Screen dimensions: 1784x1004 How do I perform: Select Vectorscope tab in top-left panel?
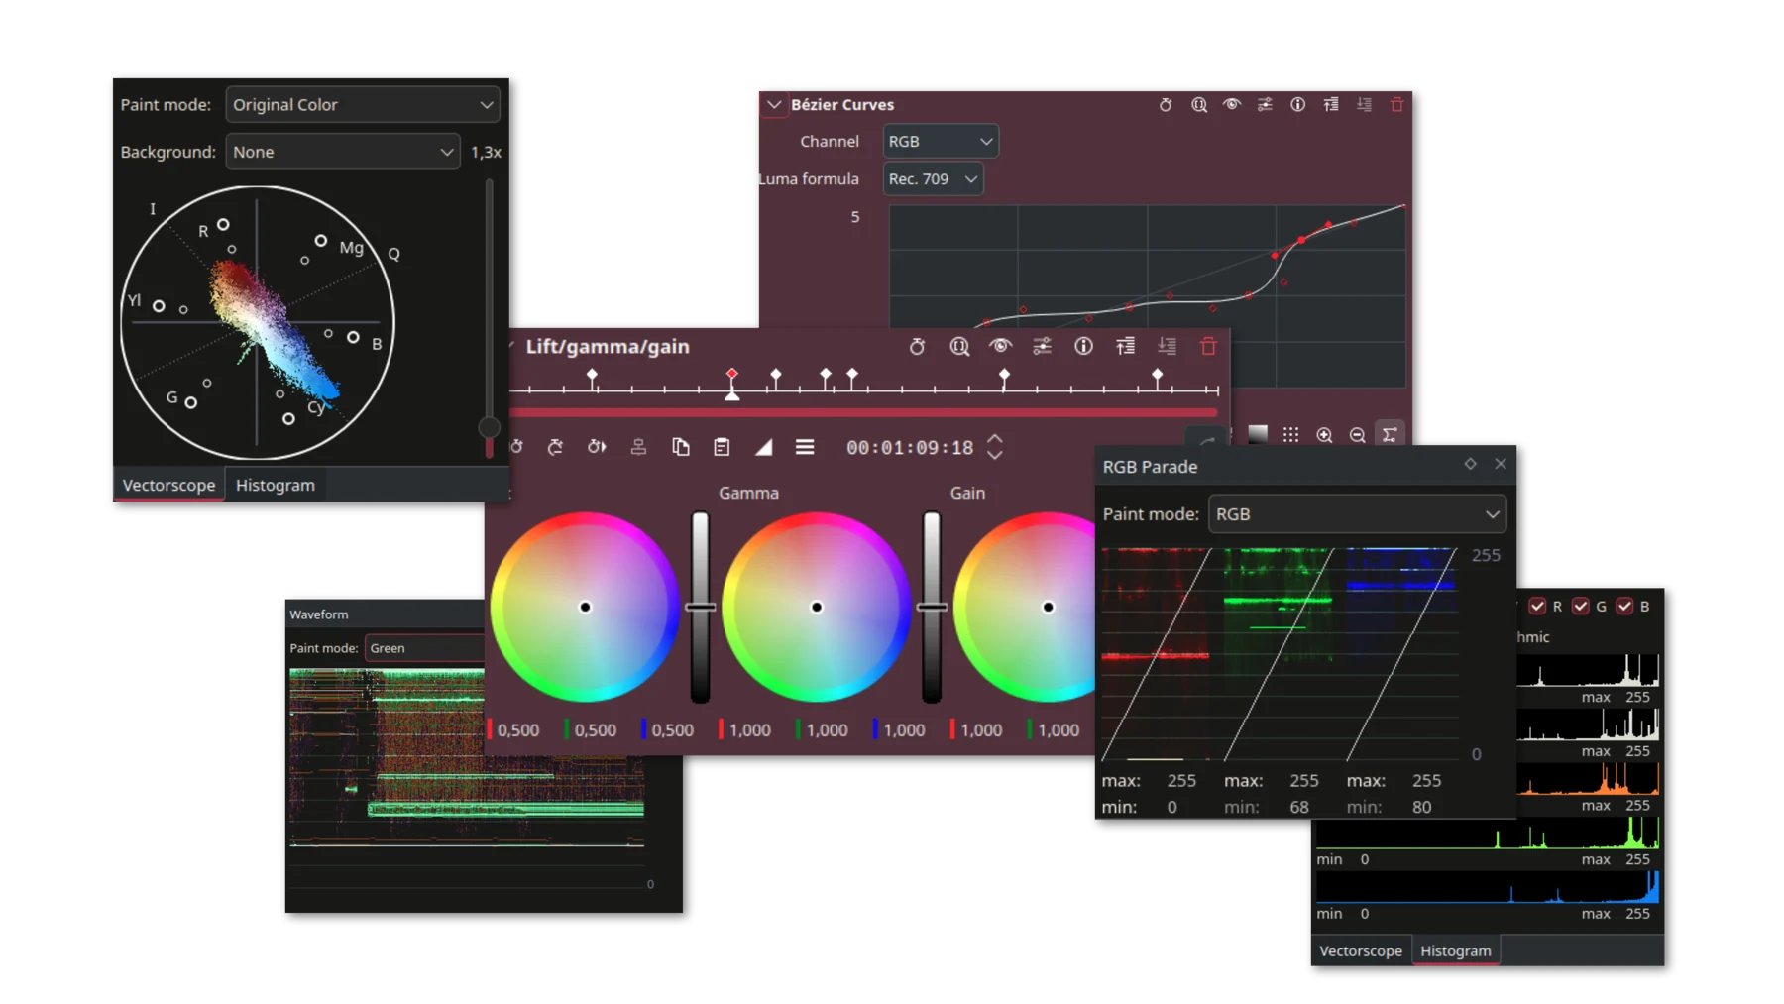[x=168, y=485]
